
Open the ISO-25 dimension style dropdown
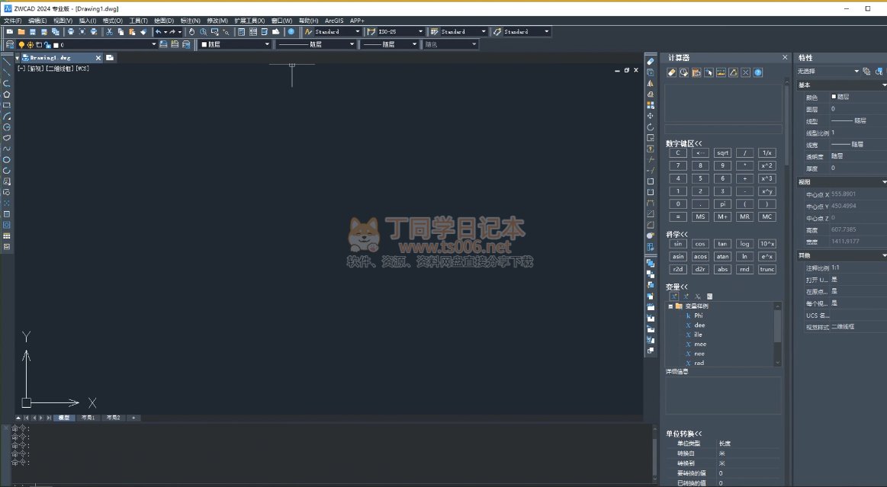(419, 32)
